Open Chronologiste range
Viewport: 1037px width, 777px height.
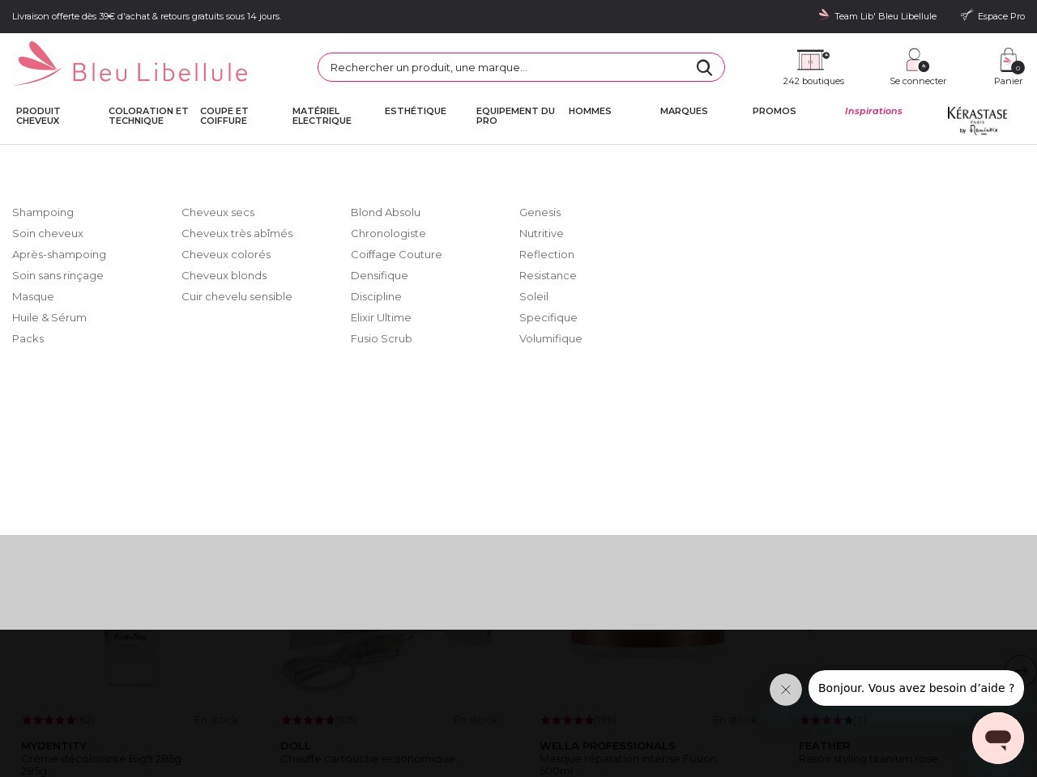tap(388, 233)
